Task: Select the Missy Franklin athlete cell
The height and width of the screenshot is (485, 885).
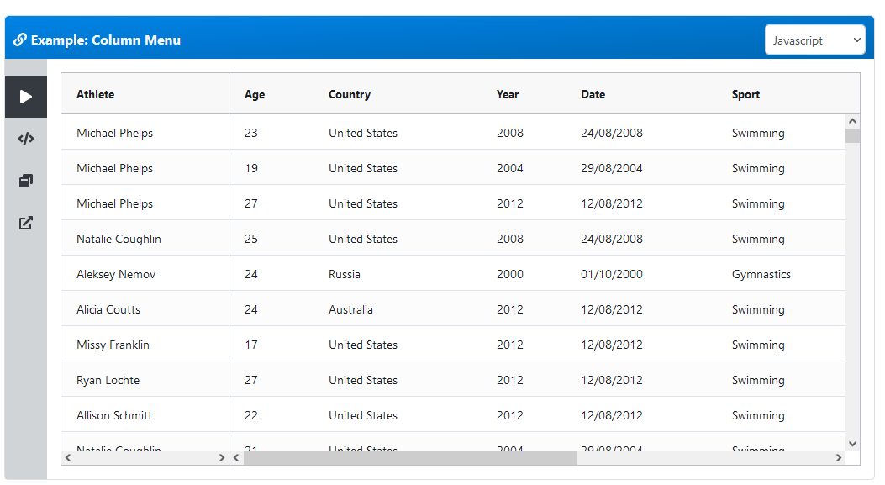Action: click(113, 345)
